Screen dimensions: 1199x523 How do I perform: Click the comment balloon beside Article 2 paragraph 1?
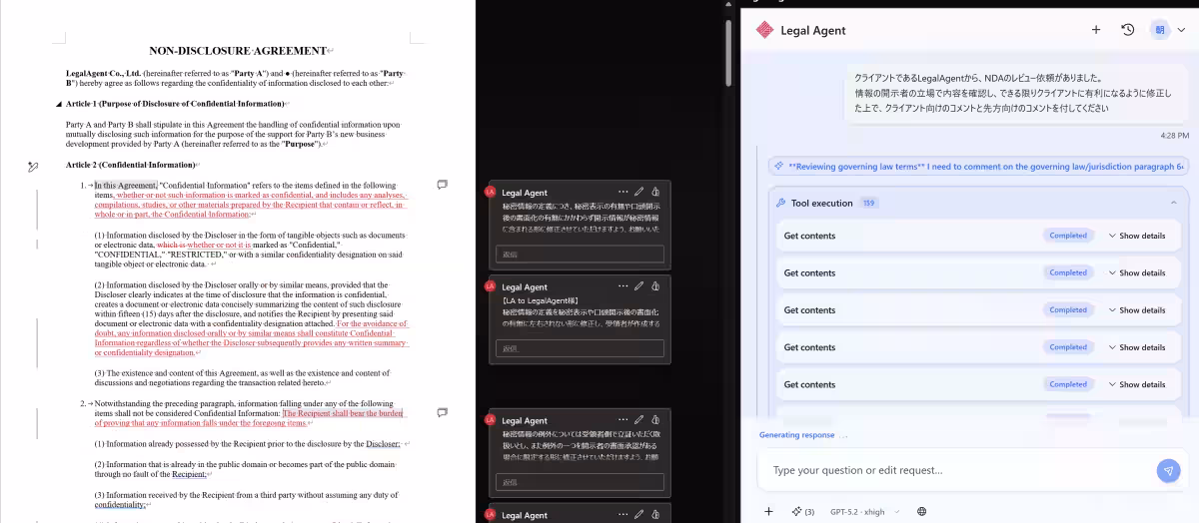tap(442, 185)
